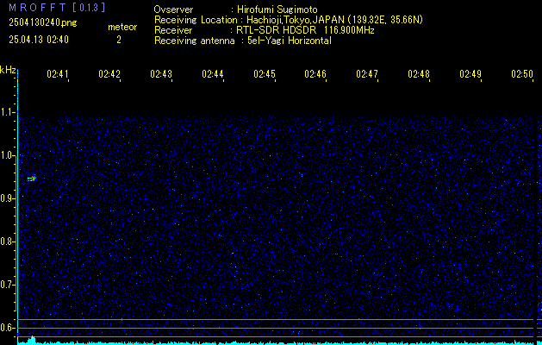Click the 0.8 kHz axis label

pyautogui.click(x=8, y=241)
